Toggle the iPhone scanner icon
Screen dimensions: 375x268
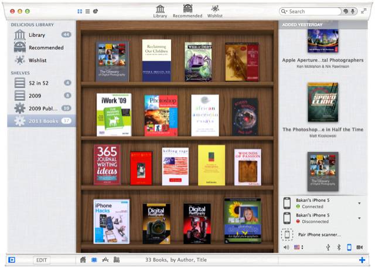click(349, 247)
